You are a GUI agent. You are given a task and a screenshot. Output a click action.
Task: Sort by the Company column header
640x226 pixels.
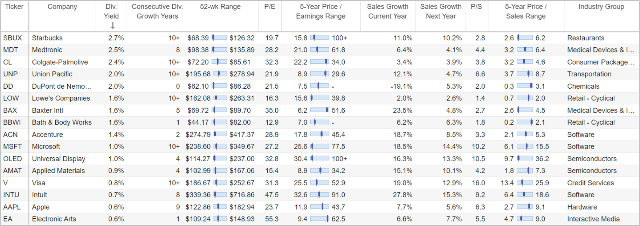tap(62, 7)
